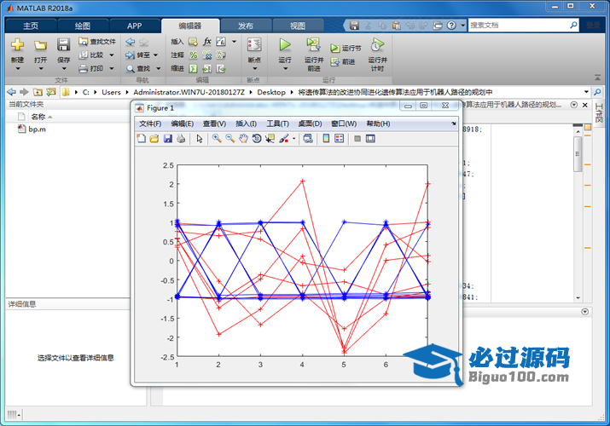Click Users in the path bar
The height and width of the screenshot is (426, 610).
click(x=111, y=92)
